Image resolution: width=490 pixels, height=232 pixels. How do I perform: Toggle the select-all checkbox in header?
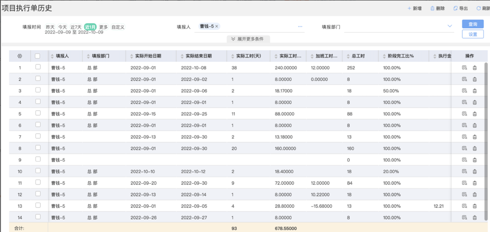click(x=37, y=56)
